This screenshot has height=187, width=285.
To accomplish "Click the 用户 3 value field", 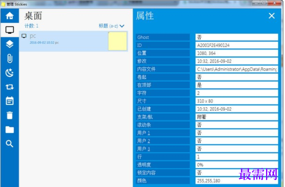I will pyautogui.click(x=237, y=149).
